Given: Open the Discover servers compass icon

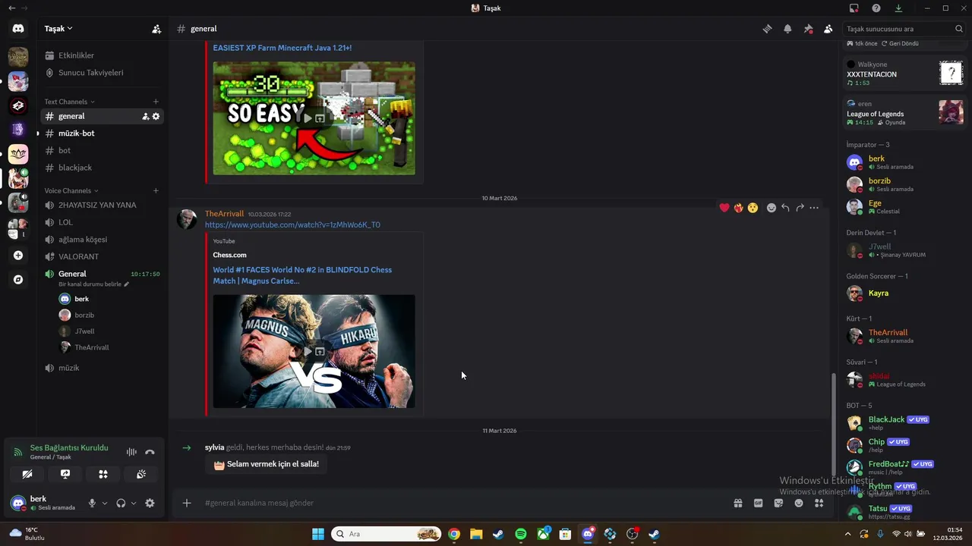Looking at the screenshot, I should (18, 280).
